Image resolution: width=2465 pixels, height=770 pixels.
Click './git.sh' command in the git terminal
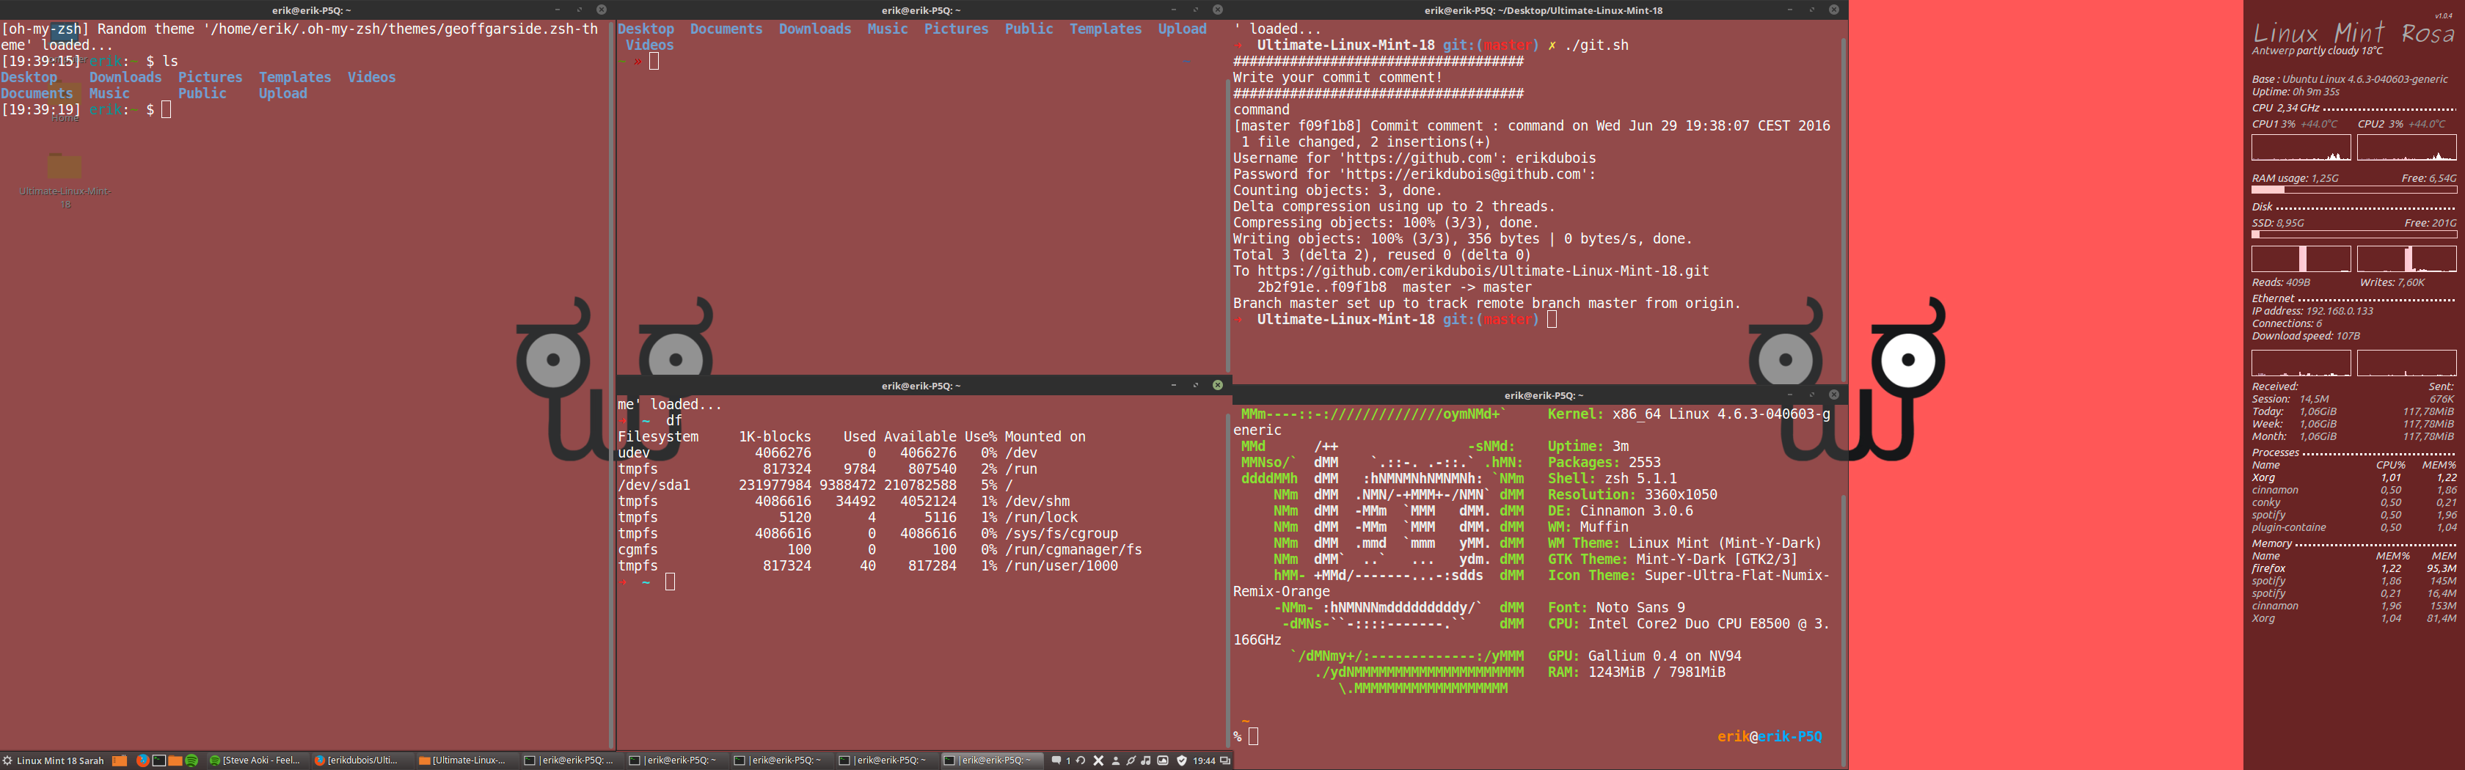pyautogui.click(x=1596, y=45)
